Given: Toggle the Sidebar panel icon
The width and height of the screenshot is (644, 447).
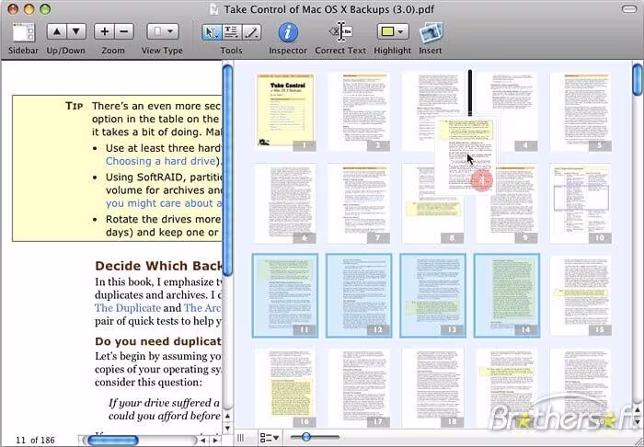Looking at the screenshot, I should click(x=23, y=32).
